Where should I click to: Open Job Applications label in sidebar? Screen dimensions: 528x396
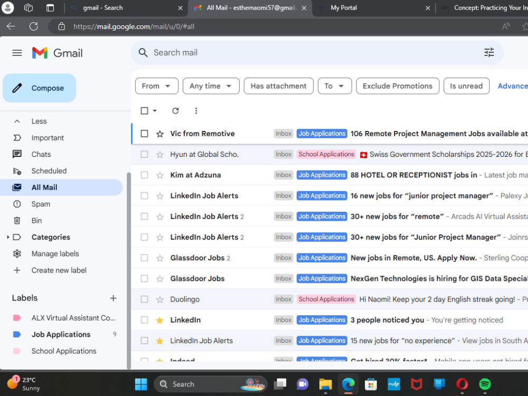(61, 334)
